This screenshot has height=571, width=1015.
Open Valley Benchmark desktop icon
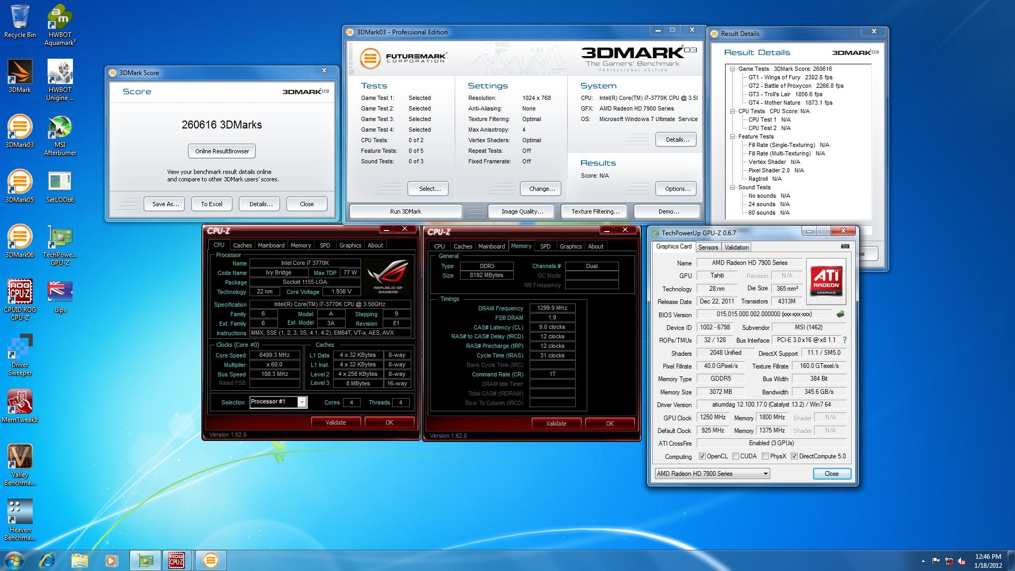(20, 465)
